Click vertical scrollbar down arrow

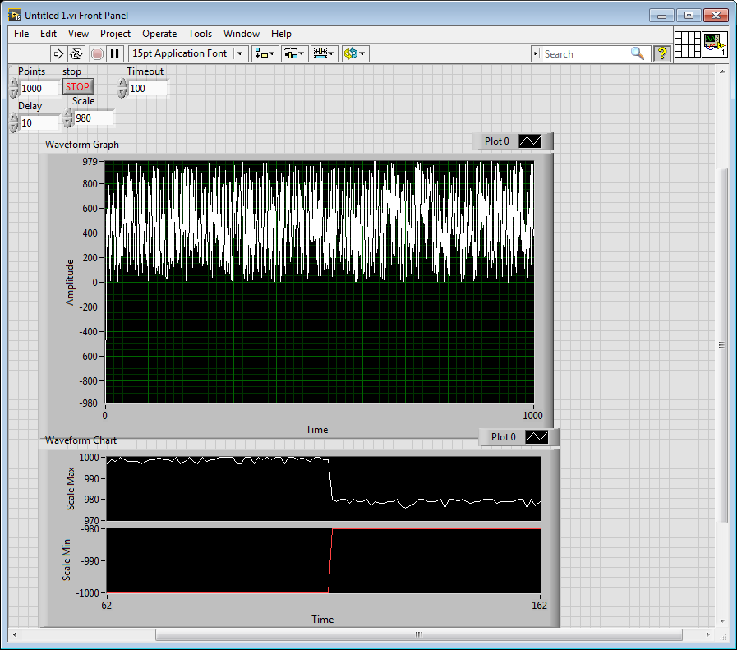click(722, 621)
